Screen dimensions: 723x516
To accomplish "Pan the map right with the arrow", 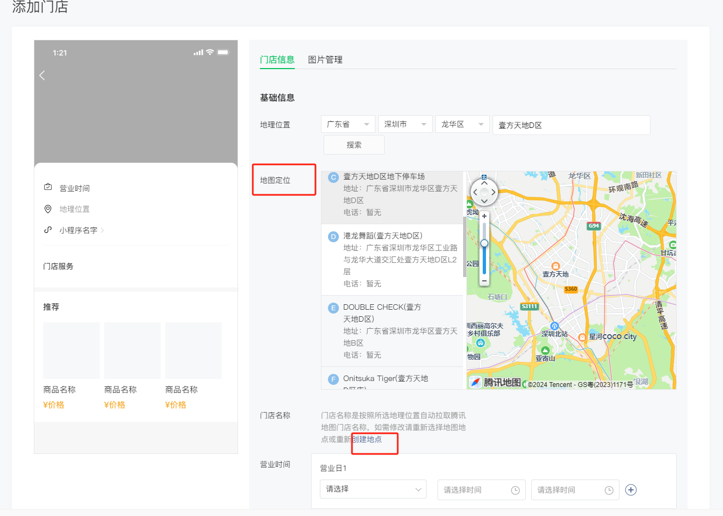I will [x=494, y=192].
